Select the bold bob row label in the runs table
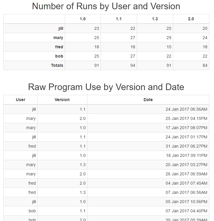The width and height of the screenshot is (214, 221). [x=59, y=56]
